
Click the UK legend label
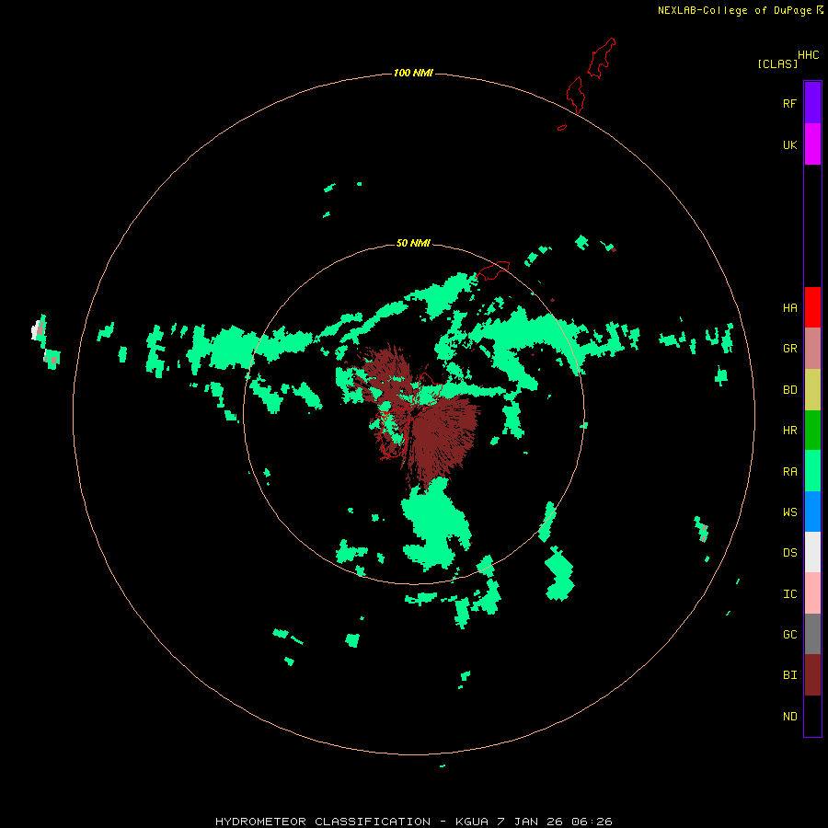click(789, 144)
